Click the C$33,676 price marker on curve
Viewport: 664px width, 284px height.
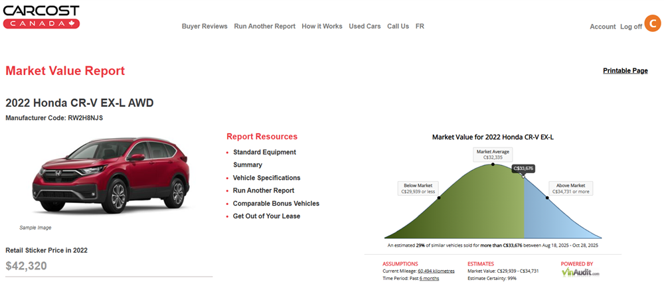tap(523, 169)
